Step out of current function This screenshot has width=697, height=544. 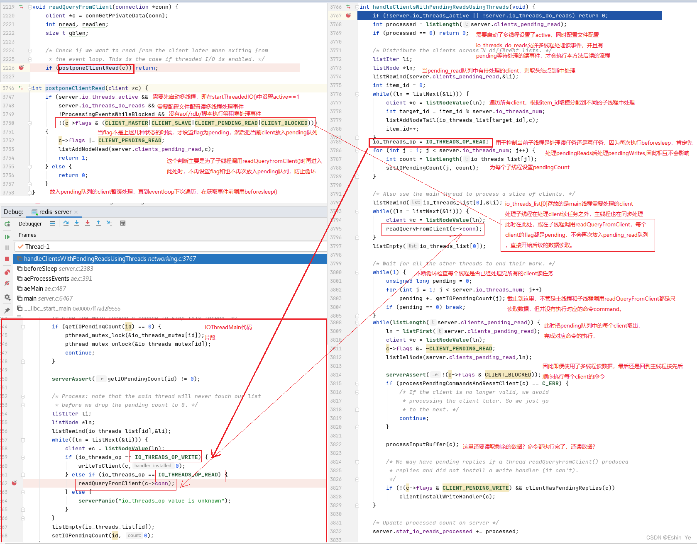(x=98, y=223)
